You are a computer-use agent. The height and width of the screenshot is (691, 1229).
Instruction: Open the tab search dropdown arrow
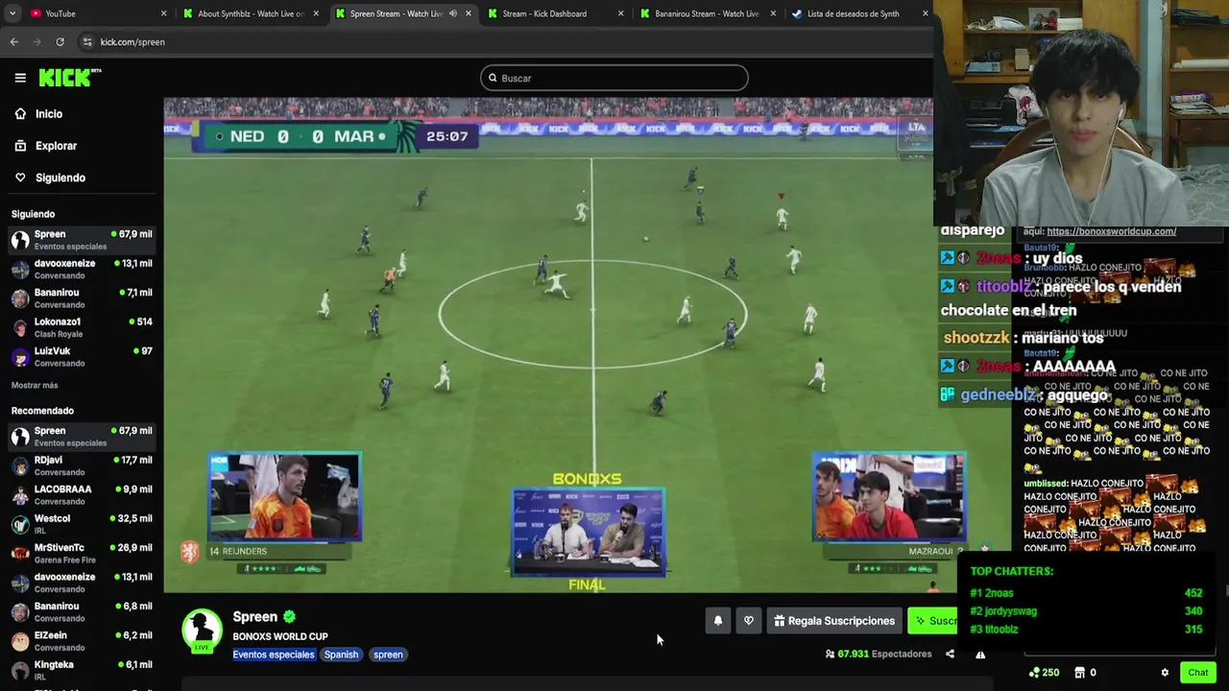[12, 13]
